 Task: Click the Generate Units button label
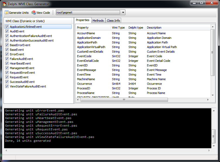[19, 13]
